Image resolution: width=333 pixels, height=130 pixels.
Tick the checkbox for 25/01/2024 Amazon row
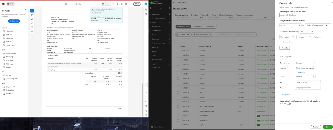pyautogui.click(x=178, y=51)
